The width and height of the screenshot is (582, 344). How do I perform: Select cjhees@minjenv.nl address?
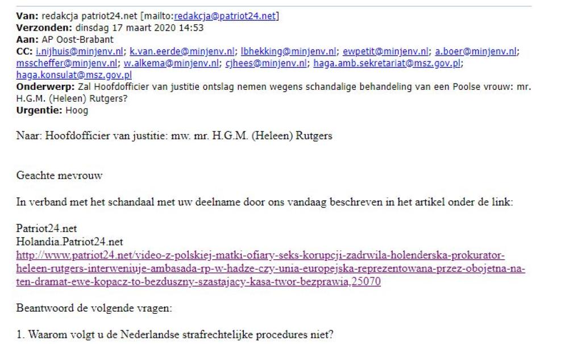[x=266, y=63]
